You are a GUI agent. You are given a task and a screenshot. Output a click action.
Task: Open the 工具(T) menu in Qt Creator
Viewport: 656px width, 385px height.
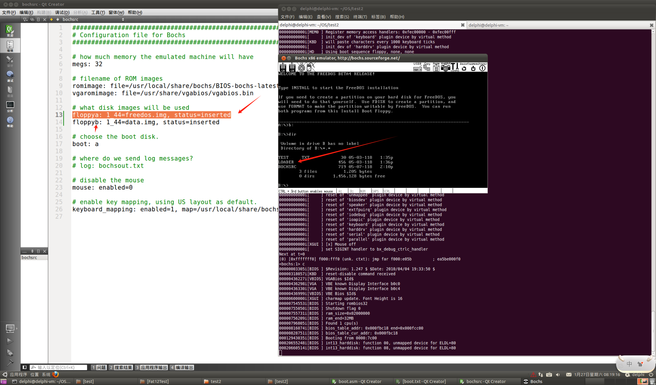(98, 13)
